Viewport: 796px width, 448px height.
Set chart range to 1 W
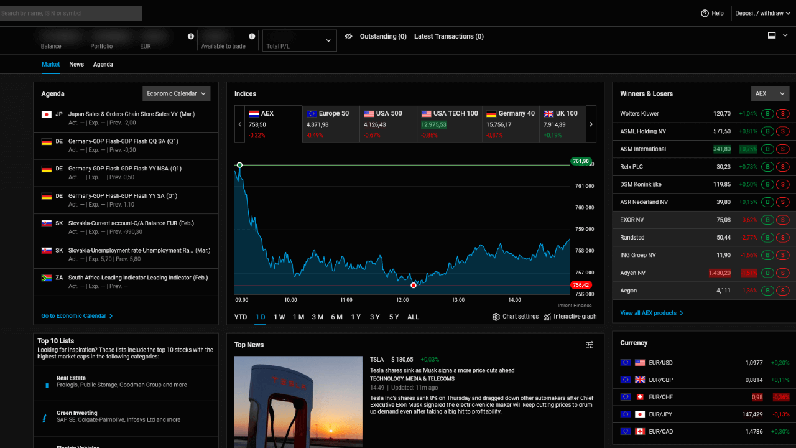click(279, 317)
